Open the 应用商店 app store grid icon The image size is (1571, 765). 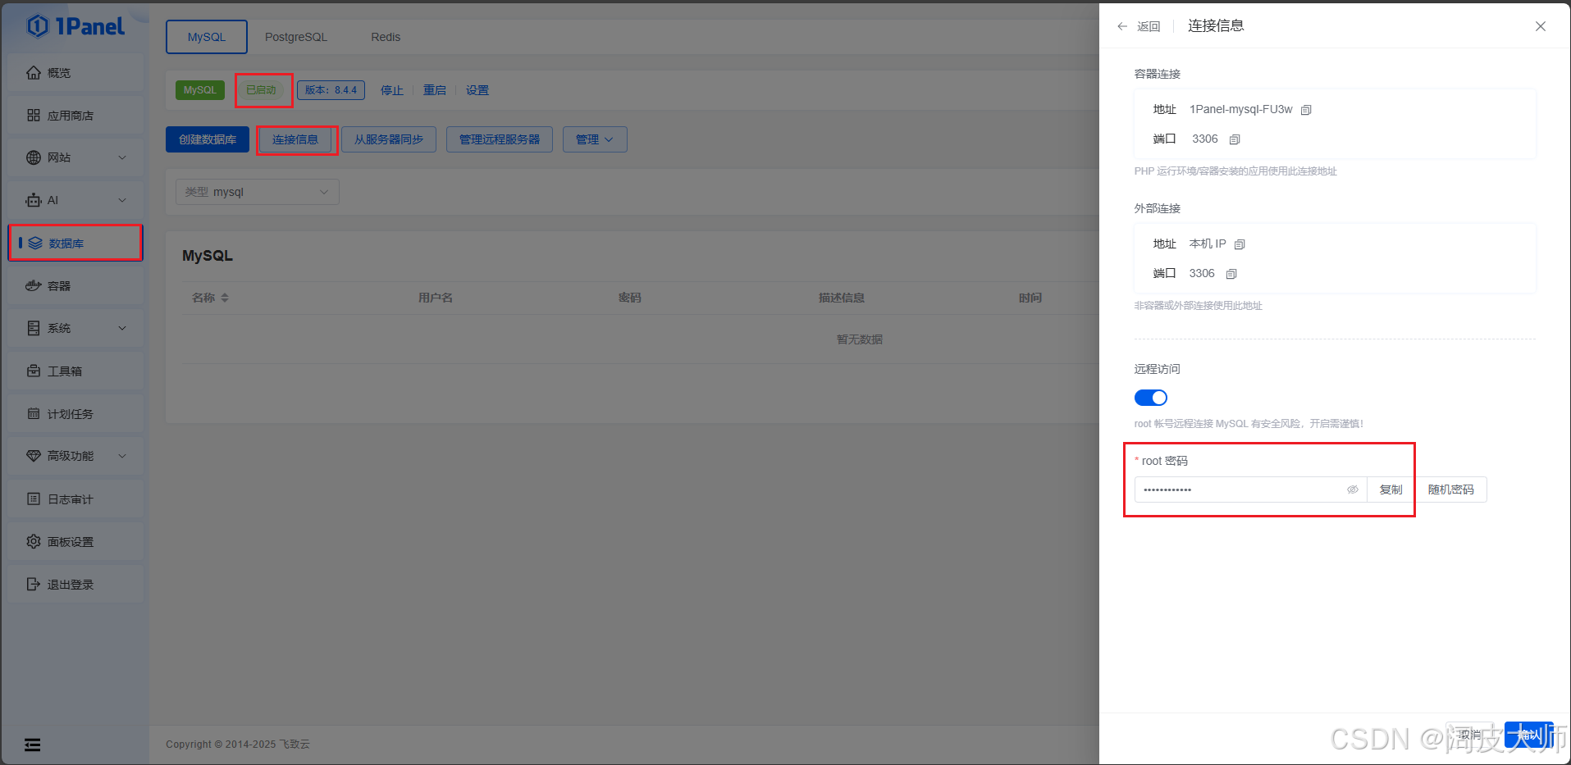[x=34, y=116]
